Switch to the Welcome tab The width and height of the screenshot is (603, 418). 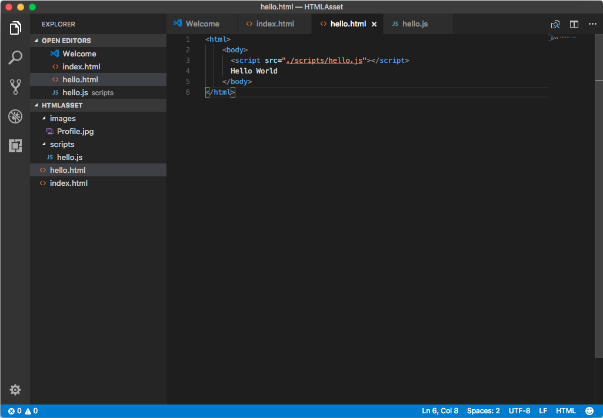[x=202, y=24]
